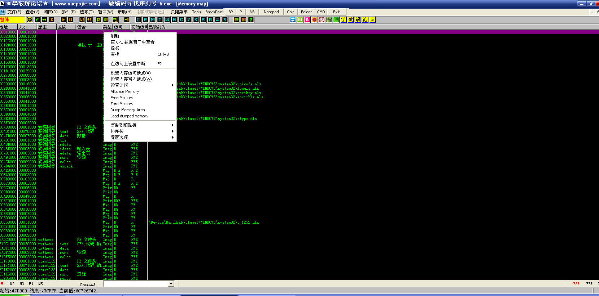Click the Debugging options list icon

236,20
